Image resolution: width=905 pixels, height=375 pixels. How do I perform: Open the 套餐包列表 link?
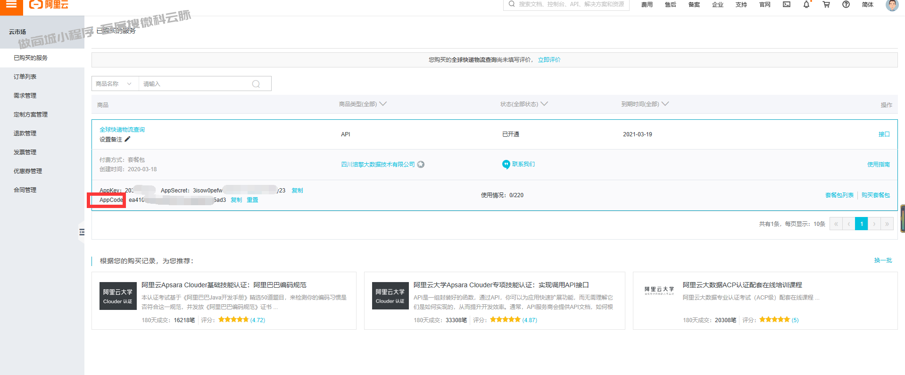click(x=839, y=195)
